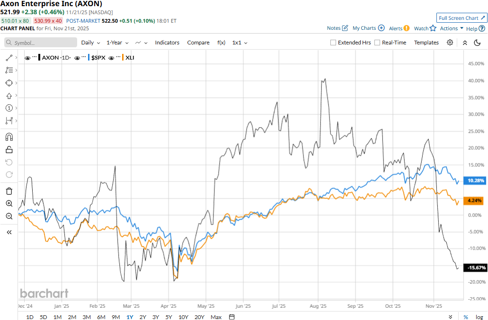Click the Notes link
The width and height of the screenshot is (488, 320).
pos(334,28)
